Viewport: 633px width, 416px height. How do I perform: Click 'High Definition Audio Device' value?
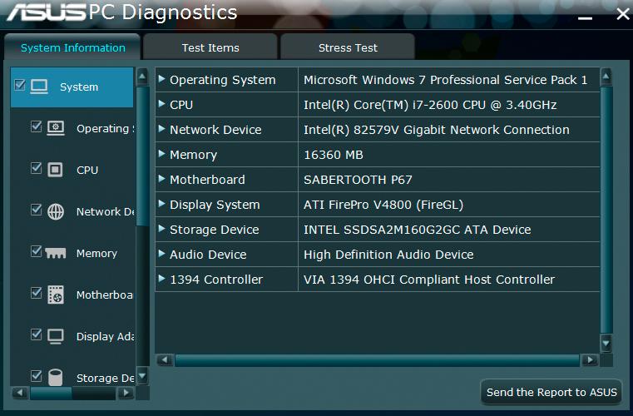388,255
